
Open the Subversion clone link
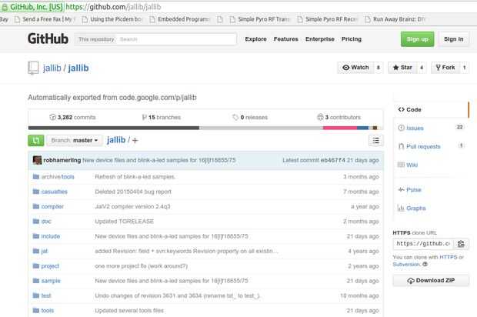[406, 264]
